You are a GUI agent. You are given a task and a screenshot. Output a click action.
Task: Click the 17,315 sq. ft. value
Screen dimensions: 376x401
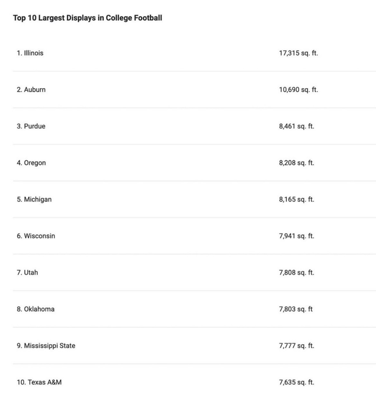point(299,53)
